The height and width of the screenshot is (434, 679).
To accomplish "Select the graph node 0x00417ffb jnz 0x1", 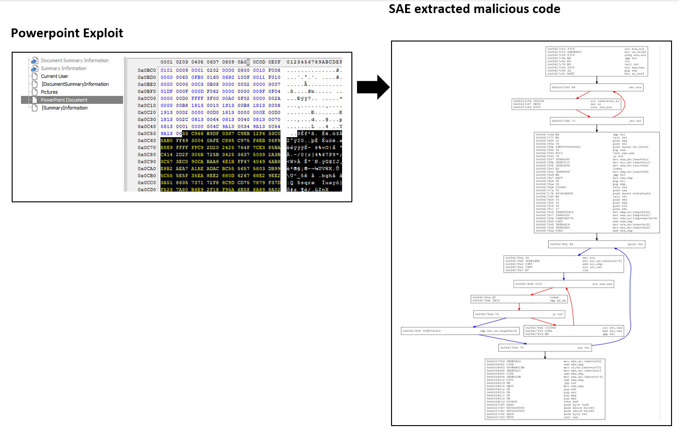I will [545, 348].
